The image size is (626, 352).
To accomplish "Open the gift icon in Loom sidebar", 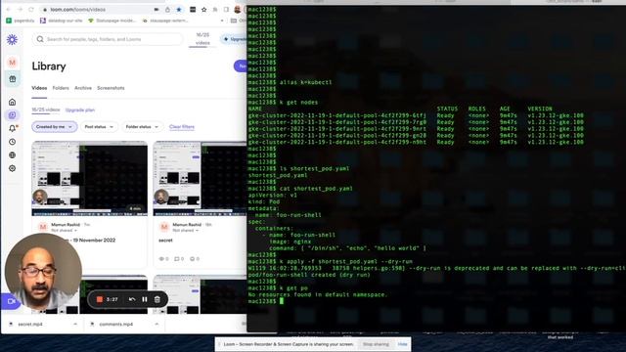I will (x=13, y=79).
